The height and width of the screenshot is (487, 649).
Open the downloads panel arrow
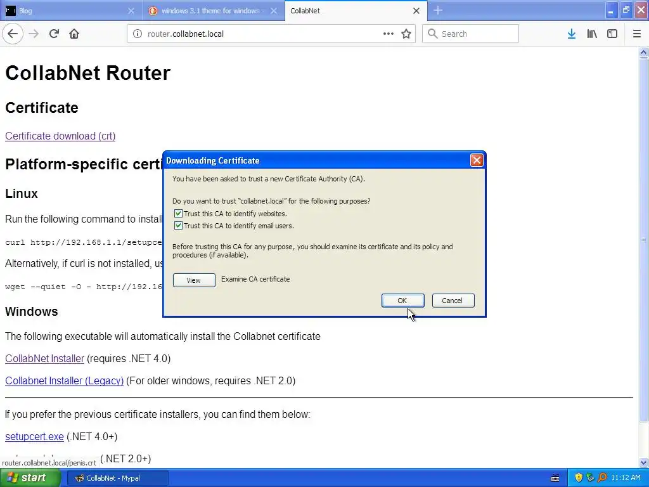572,34
